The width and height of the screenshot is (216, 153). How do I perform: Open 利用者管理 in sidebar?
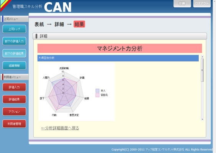point(14,124)
